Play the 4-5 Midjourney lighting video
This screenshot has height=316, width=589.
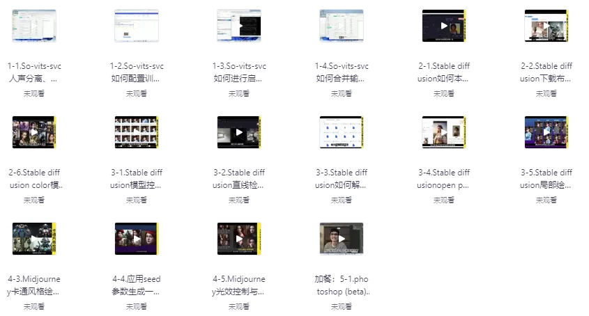[x=239, y=239]
